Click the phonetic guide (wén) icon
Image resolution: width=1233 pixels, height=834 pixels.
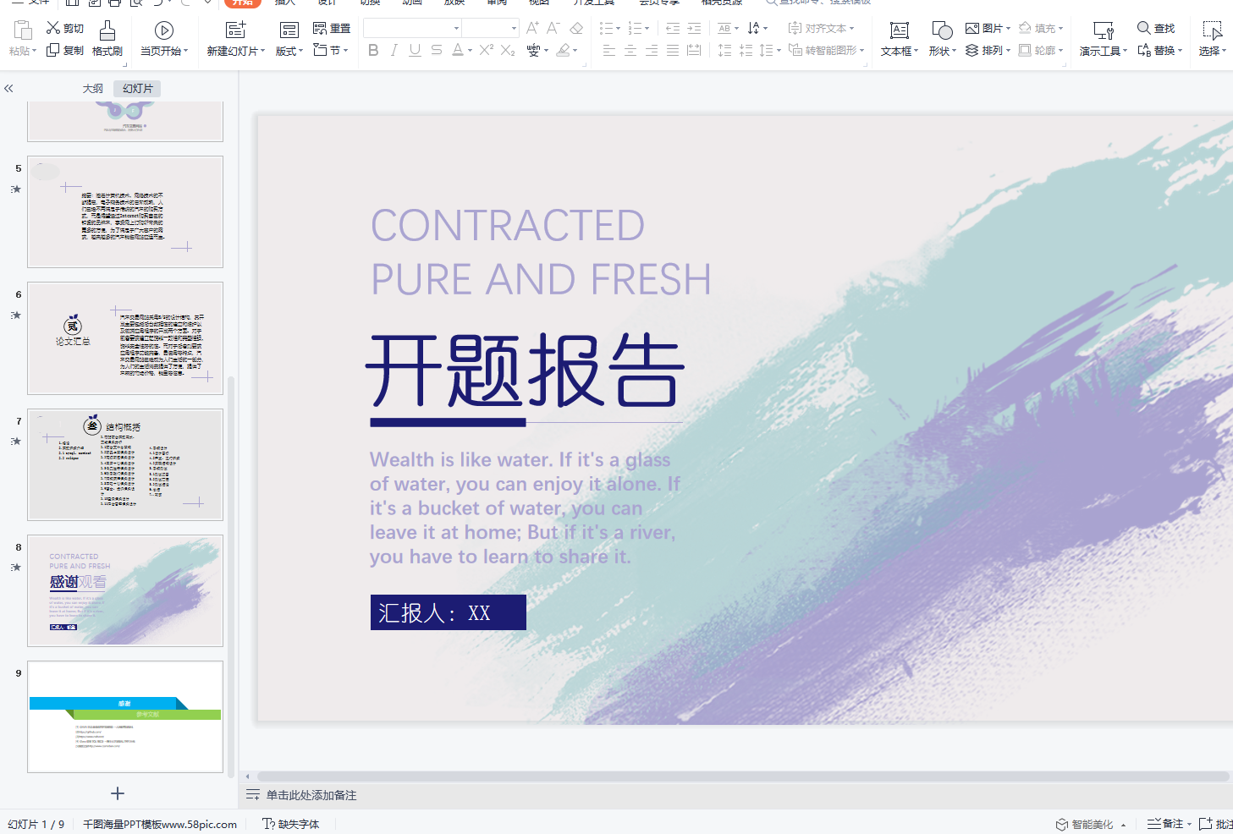click(533, 50)
